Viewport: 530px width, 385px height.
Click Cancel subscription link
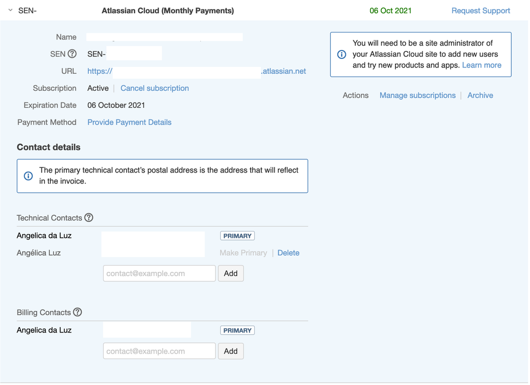[155, 88]
